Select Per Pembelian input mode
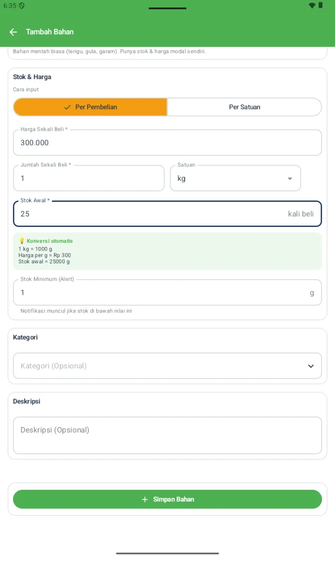Screen dimensions: 335x561 point(90,107)
